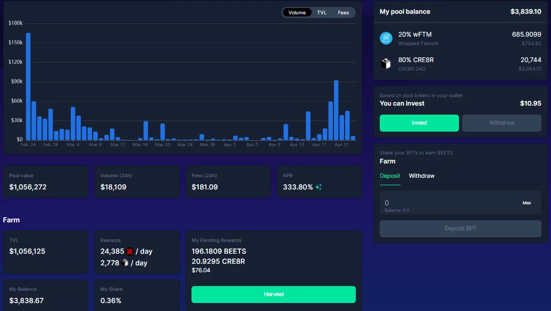Image resolution: width=551 pixels, height=311 pixels.
Task: Open the Deposit tab in Farm
Action: 390,176
